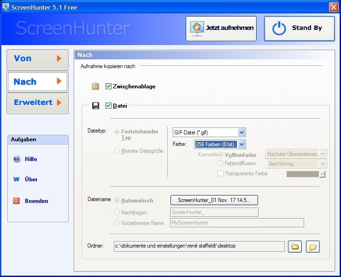Select the Volltonfarbe radio button
Image resolution: width=341 pixels, height=277 pixels.
tap(221, 155)
